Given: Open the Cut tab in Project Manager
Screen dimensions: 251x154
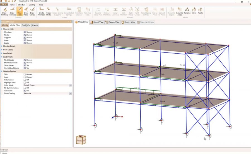Looking at the screenshot, I should [29, 25].
